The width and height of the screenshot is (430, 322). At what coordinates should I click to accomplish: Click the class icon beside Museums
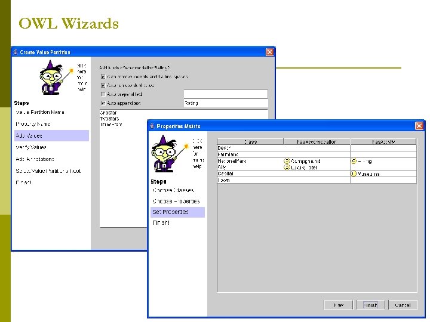coord(354,174)
